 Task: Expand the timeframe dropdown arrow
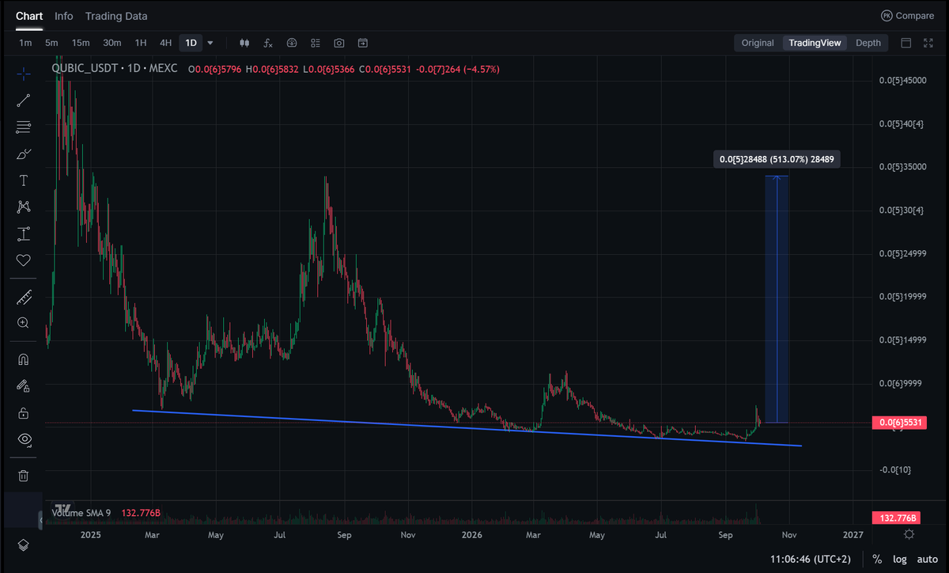[210, 43]
